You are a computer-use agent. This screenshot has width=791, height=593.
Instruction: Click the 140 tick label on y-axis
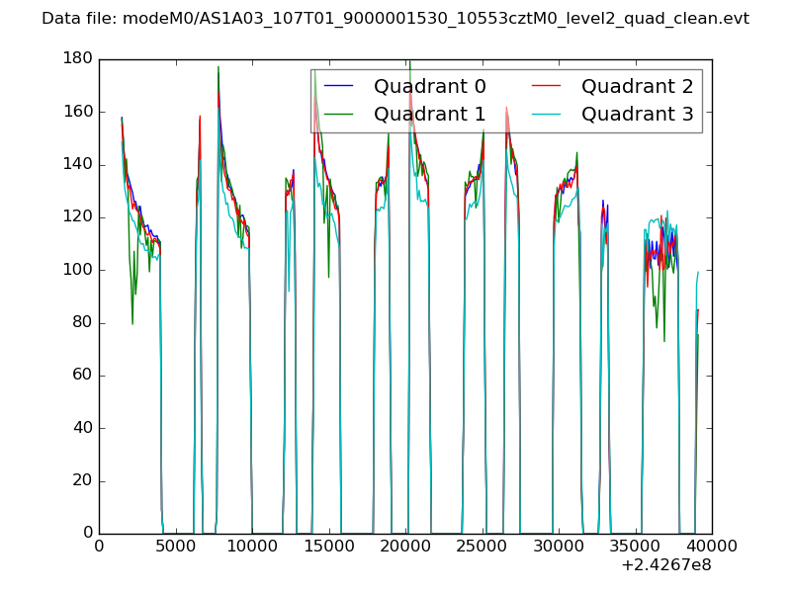[x=79, y=165]
